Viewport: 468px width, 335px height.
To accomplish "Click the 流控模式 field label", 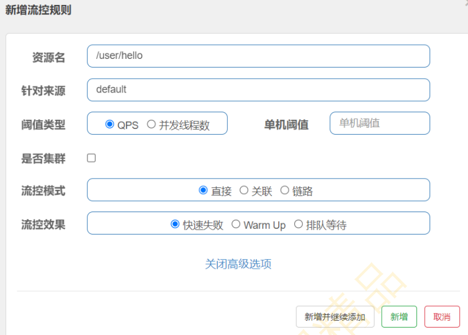I will (43, 190).
